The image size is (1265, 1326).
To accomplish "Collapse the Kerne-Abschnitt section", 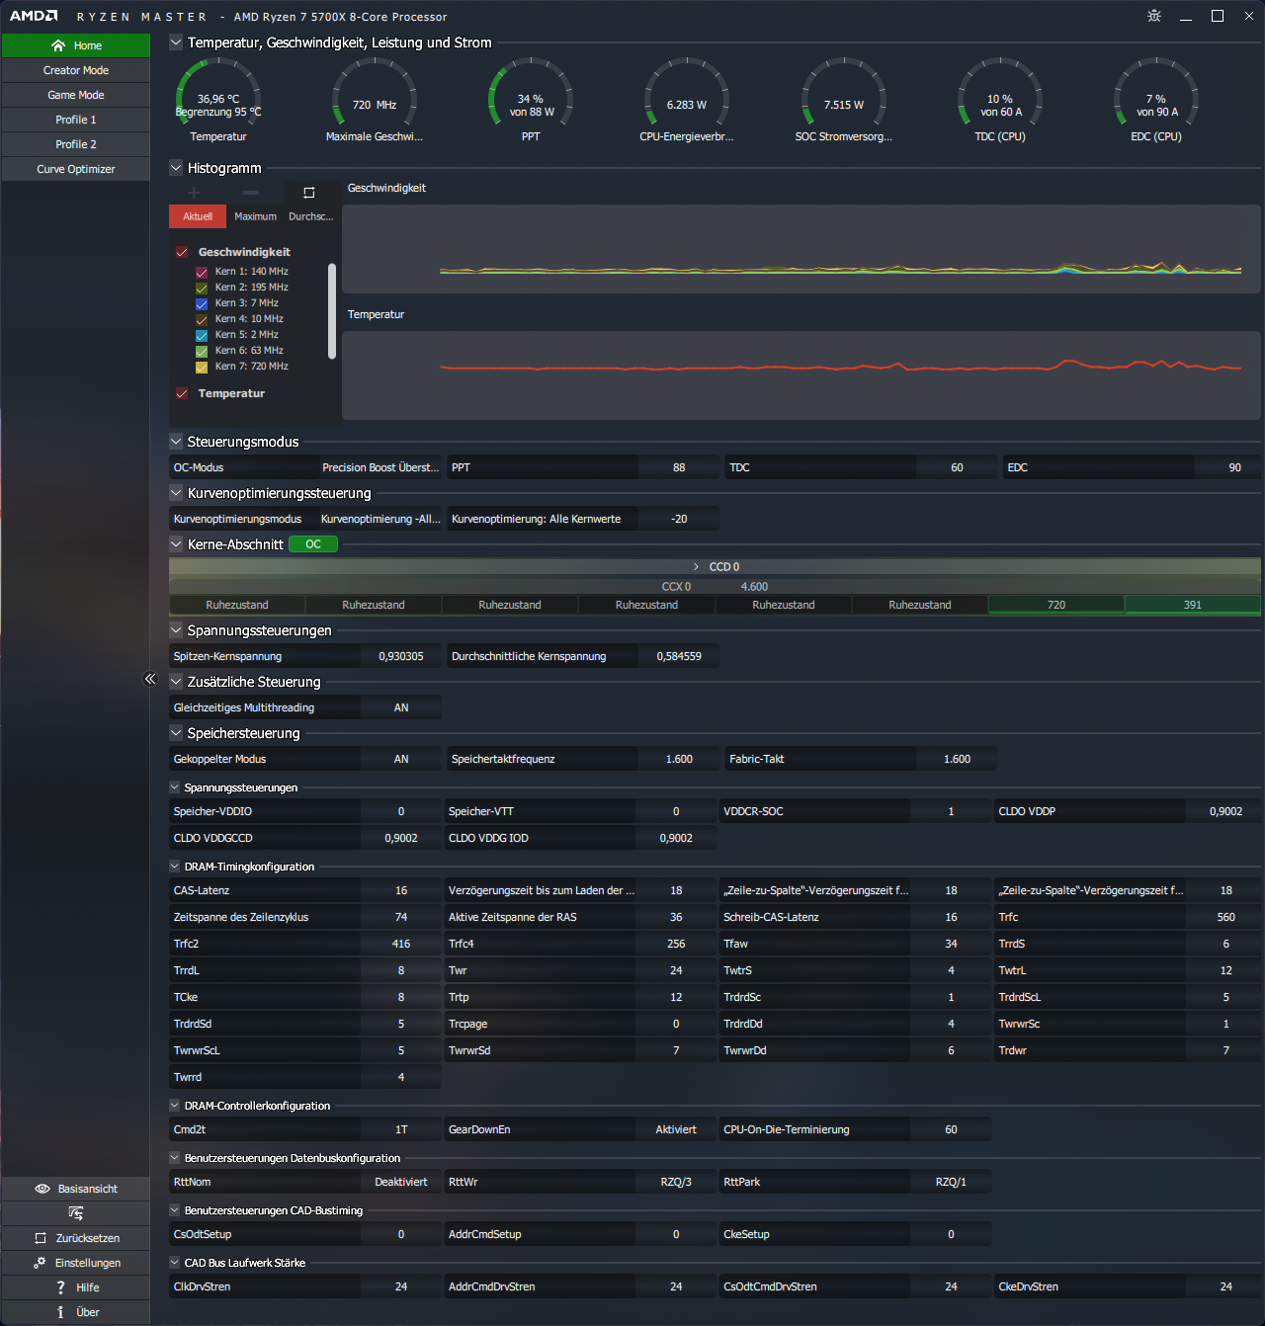I will pyautogui.click(x=176, y=544).
